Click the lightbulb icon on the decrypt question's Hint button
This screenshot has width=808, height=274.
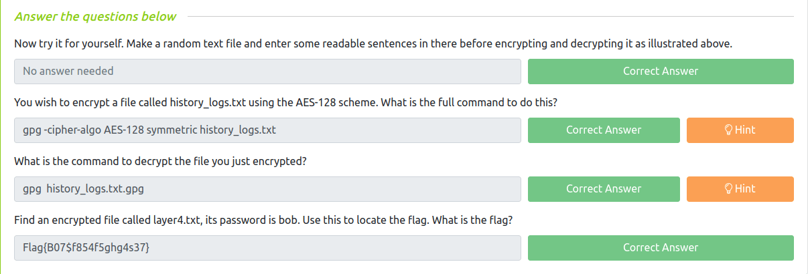pos(729,189)
